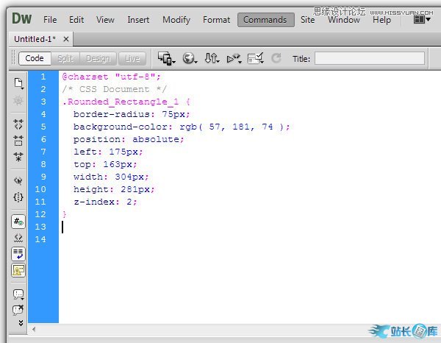Open the File Management dropdown
This screenshot has width=441, height=343.
coord(212,58)
